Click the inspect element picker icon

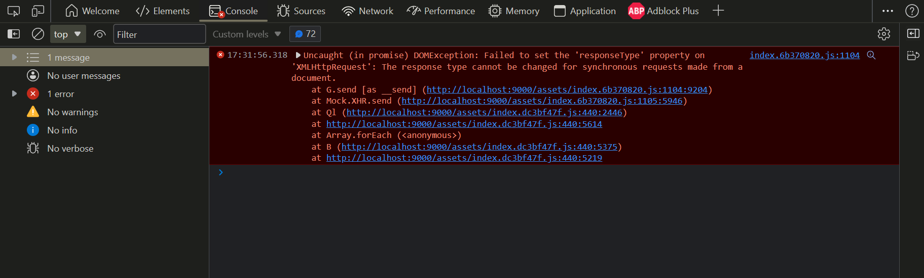pos(14,11)
